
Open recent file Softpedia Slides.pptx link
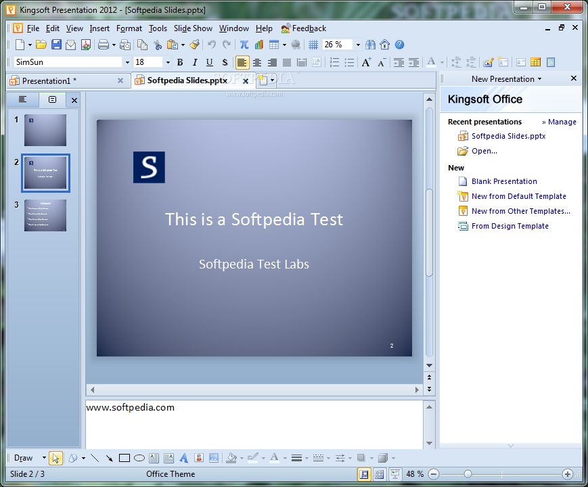pos(508,136)
